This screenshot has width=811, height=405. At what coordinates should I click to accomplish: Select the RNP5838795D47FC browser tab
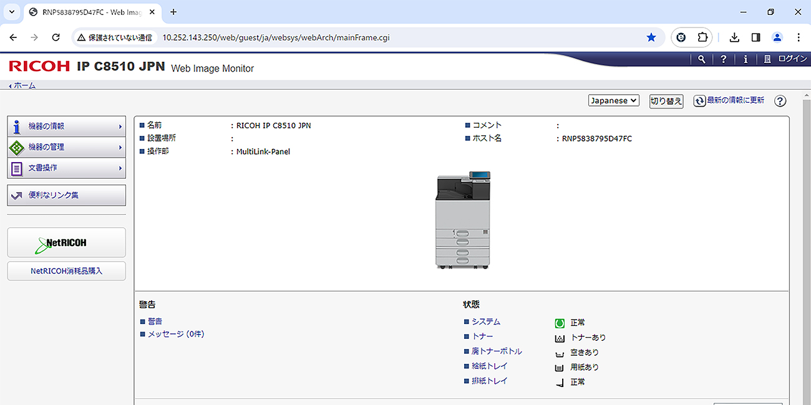(87, 11)
